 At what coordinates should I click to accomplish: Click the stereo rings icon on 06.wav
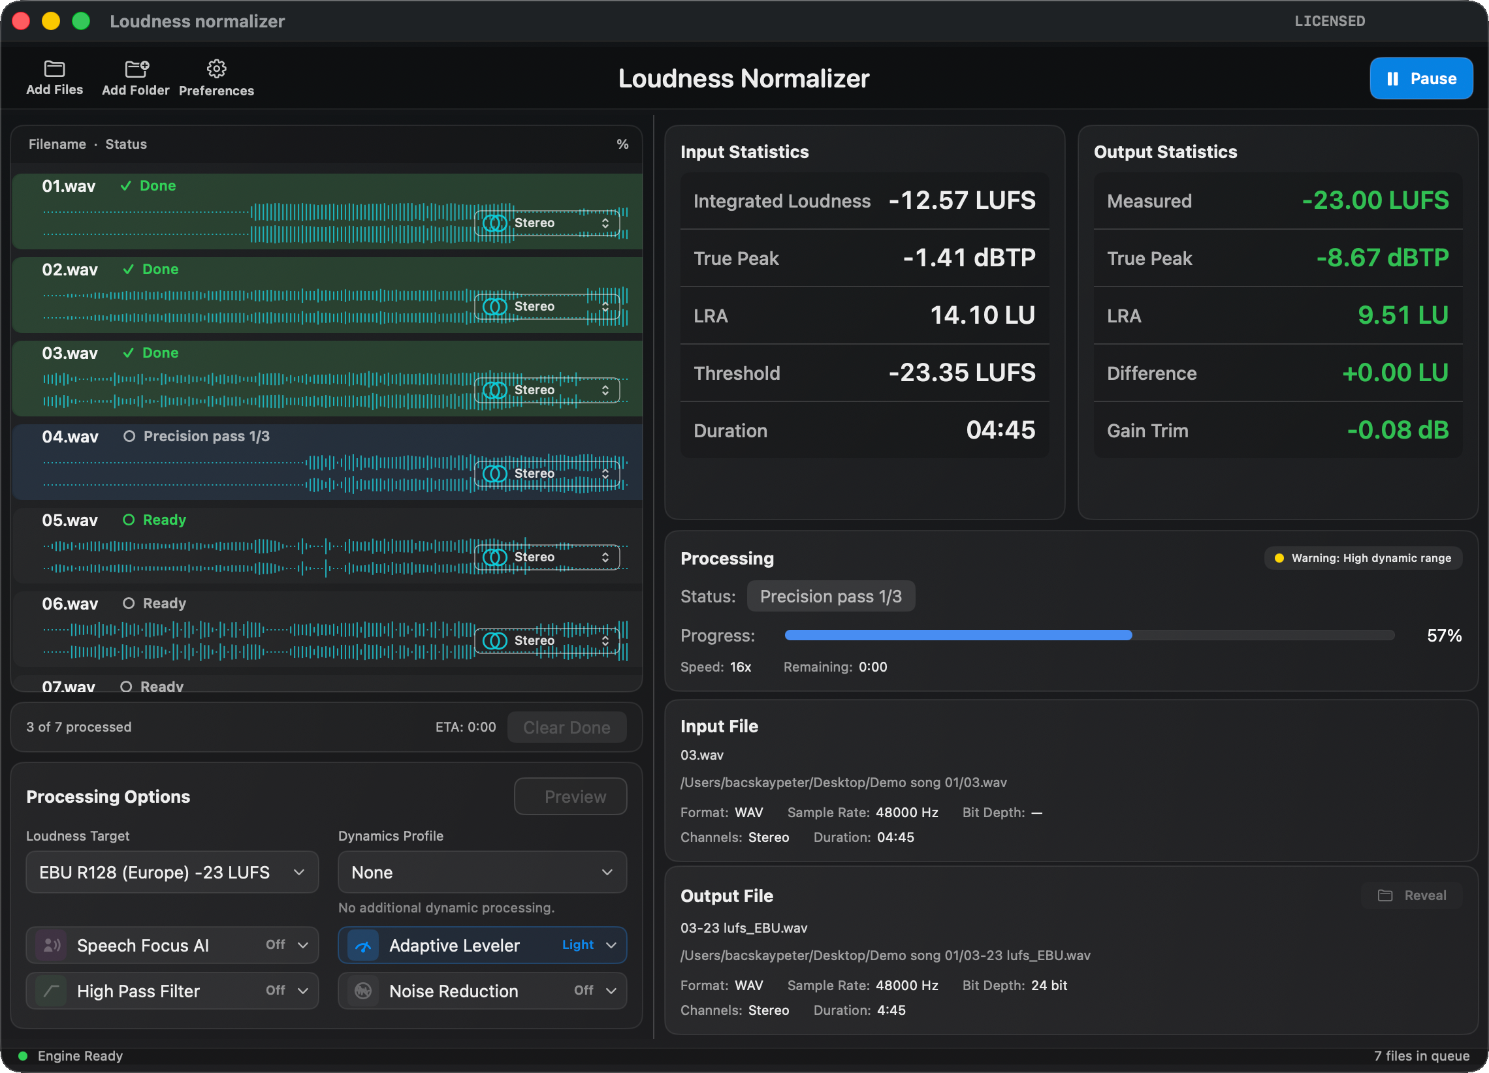[x=495, y=640]
